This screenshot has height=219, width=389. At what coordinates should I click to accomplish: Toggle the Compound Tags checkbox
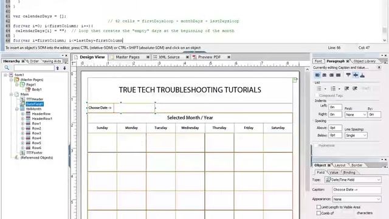click(317, 96)
